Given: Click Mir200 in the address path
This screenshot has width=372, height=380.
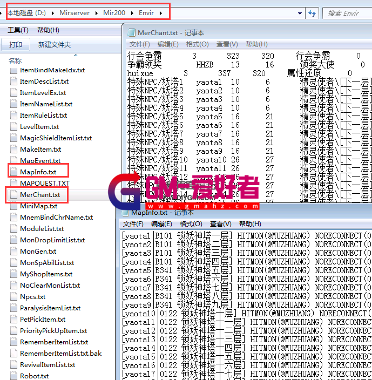Looking at the screenshot, I should click(114, 13).
